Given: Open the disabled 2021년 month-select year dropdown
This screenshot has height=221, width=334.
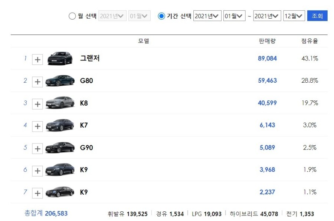Looking at the screenshot, I should tap(112, 16).
